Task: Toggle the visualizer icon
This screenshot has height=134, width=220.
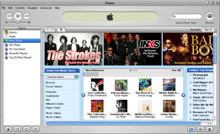Action: point(200,129)
